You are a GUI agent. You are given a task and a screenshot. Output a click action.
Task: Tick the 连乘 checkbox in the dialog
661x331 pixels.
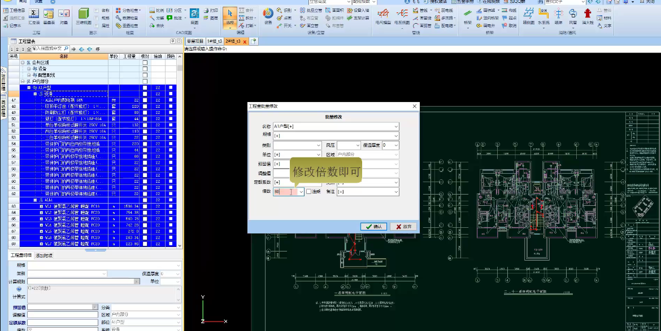pyautogui.click(x=309, y=192)
